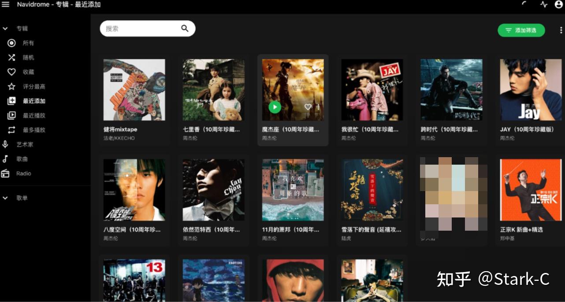Screen dimensions: 565x302
Task: Expand the 歌单 playlists section
Action: (x=5, y=198)
